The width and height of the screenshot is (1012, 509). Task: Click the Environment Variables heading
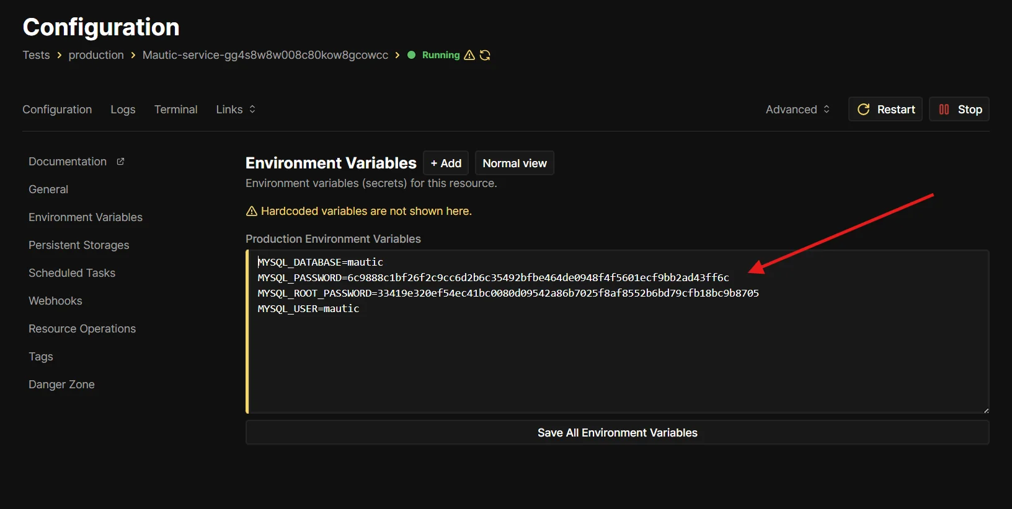pyautogui.click(x=331, y=163)
